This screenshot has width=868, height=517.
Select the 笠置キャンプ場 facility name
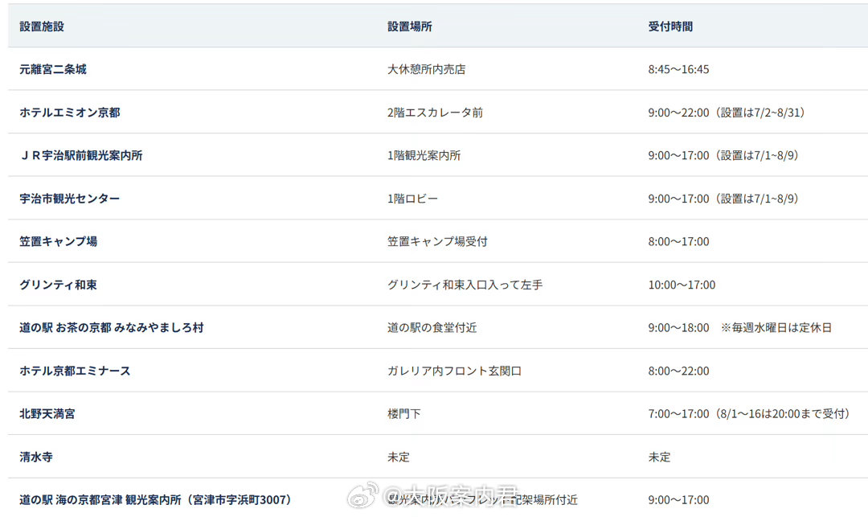[x=58, y=241]
